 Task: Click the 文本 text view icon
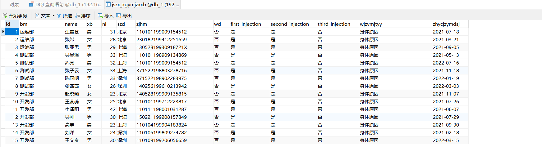tap(37, 16)
